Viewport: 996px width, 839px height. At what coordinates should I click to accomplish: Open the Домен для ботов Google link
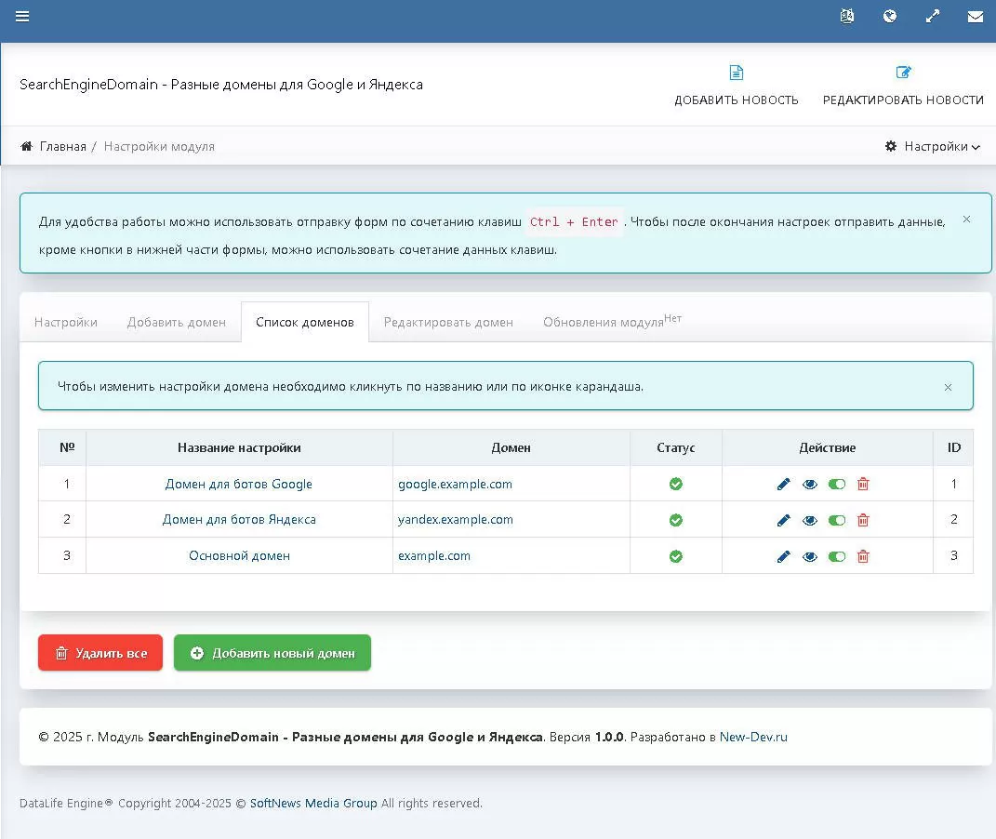pos(239,484)
